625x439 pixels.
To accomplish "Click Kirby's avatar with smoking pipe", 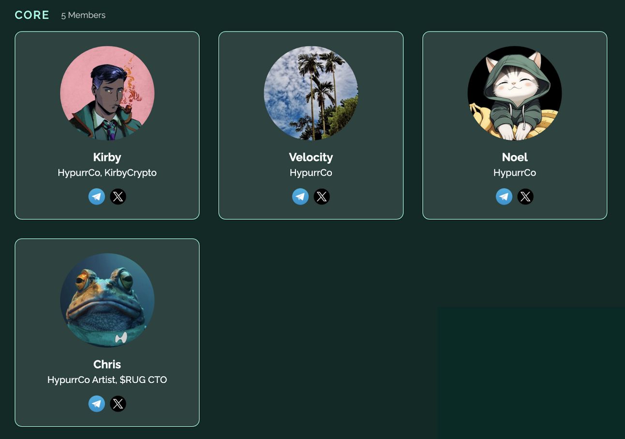I will [107, 93].
